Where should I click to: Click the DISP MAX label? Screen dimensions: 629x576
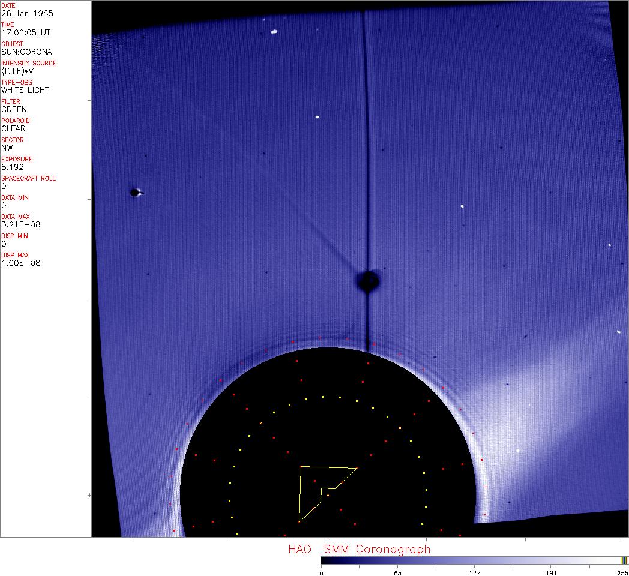(15, 256)
